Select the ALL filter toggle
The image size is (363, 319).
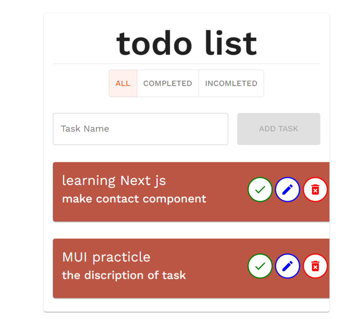[x=123, y=83]
